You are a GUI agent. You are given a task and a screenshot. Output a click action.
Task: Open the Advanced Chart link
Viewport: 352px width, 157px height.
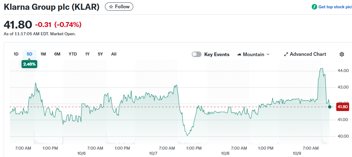point(308,54)
